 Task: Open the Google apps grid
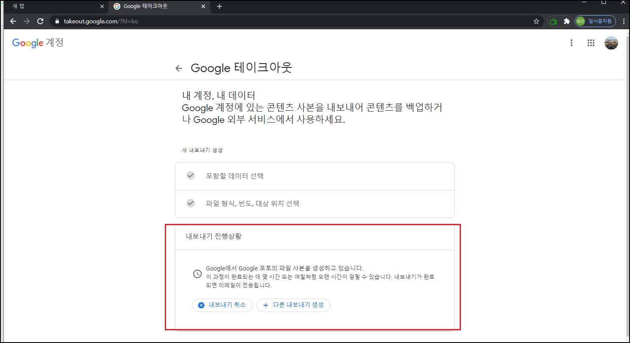click(x=591, y=43)
